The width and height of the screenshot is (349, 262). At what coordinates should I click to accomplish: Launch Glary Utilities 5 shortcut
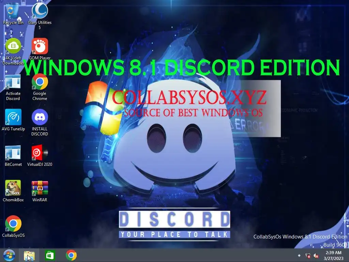point(40,16)
